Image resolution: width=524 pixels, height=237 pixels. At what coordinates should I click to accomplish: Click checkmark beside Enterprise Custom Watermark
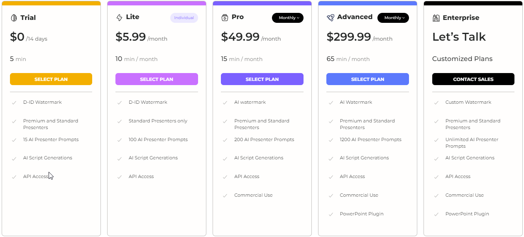(436, 103)
